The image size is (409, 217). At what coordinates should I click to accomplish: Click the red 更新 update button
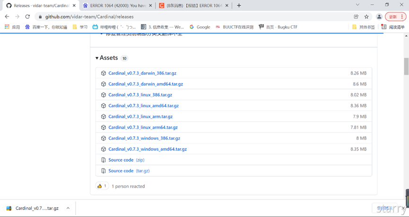pyautogui.click(x=395, y=17)
